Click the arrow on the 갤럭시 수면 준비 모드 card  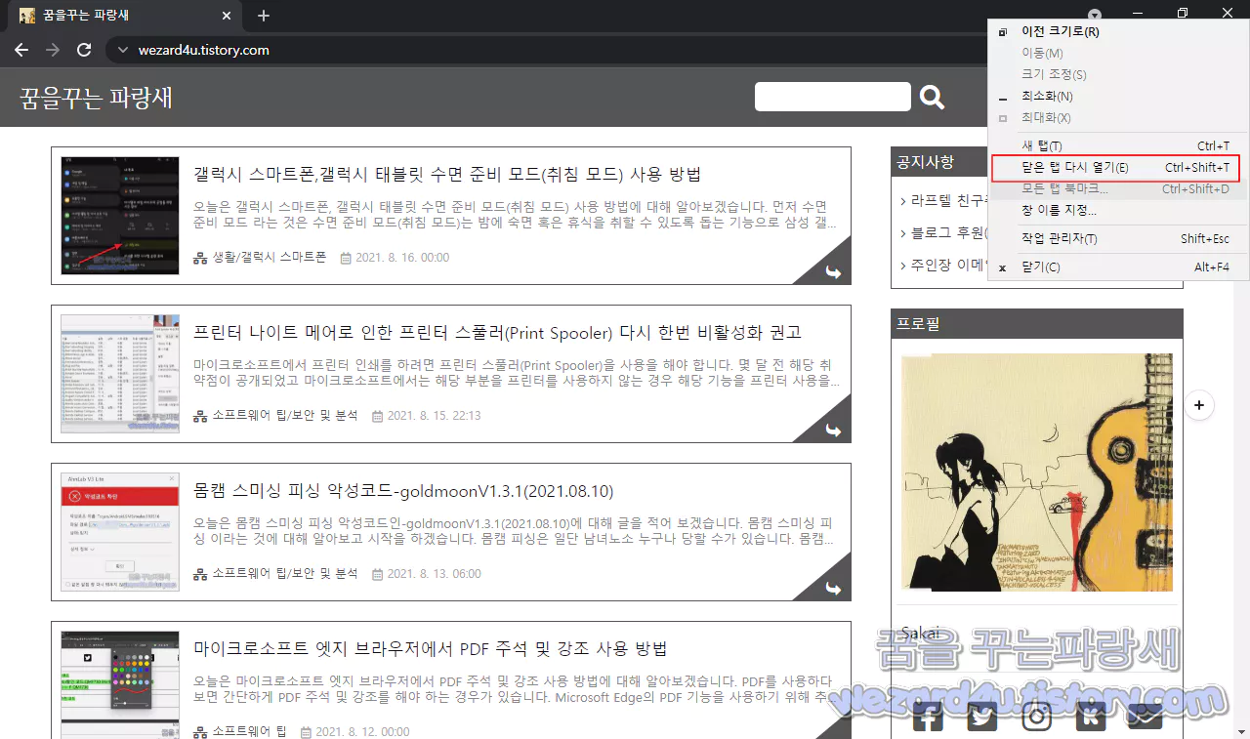[832, 271]
